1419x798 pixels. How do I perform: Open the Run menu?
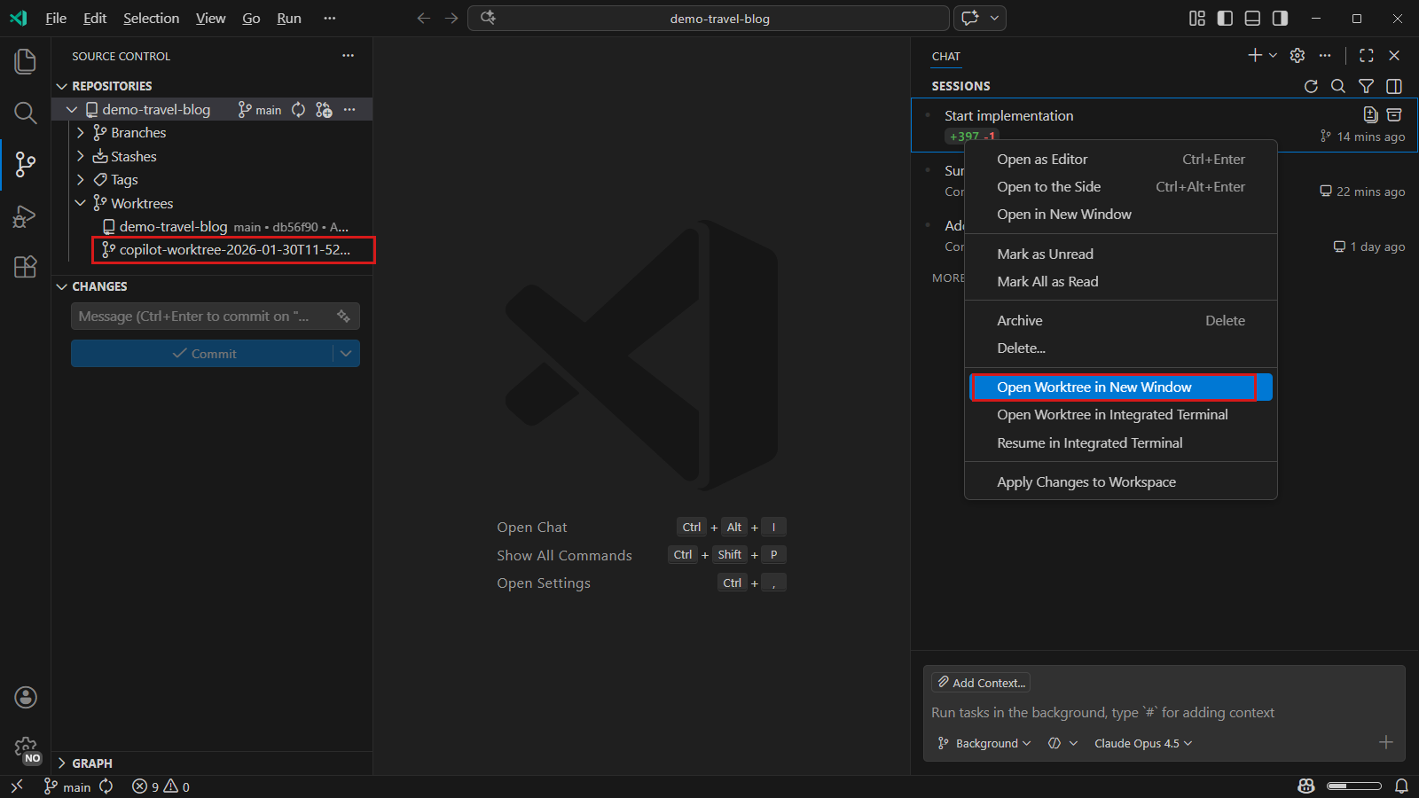click(288, 18)
